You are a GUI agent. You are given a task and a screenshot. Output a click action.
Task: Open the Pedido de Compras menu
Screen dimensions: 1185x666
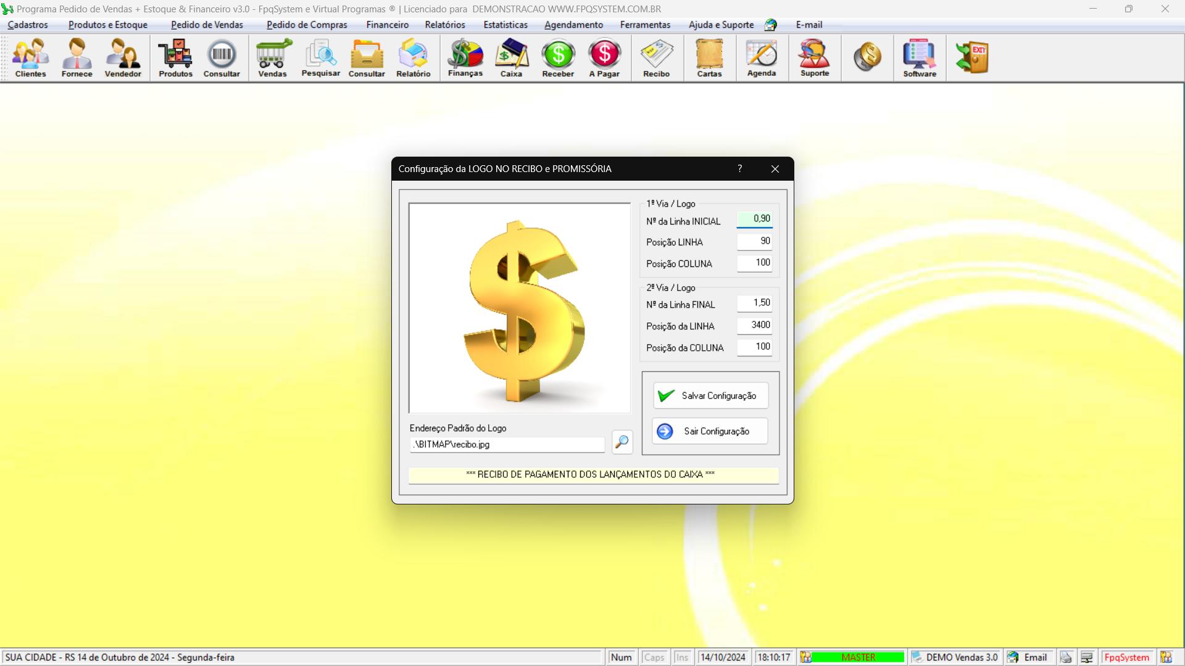pyautogui.click(x=307, y=25)
